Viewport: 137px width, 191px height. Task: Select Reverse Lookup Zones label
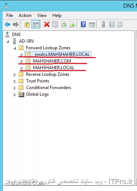click(x=48, y=74)
